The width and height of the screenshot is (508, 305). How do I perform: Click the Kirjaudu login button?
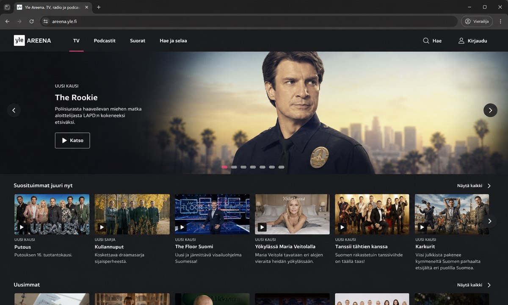(473, 41)
